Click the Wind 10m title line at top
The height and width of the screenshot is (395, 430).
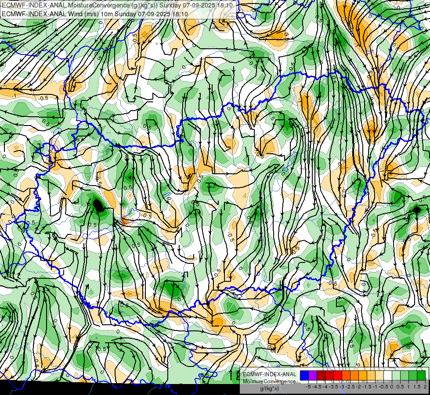pyautogui.click(x=94, y=14)
